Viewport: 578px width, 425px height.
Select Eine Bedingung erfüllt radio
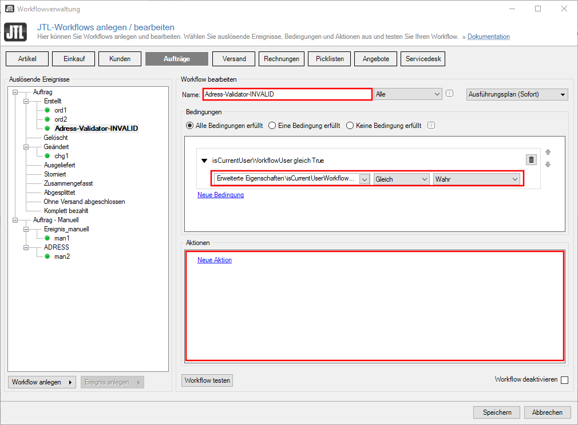[272, 126]
